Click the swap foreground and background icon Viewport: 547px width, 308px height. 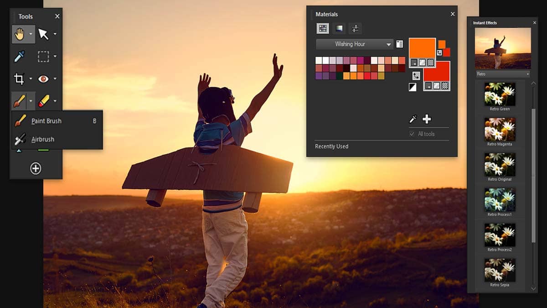tap(416, 76)
